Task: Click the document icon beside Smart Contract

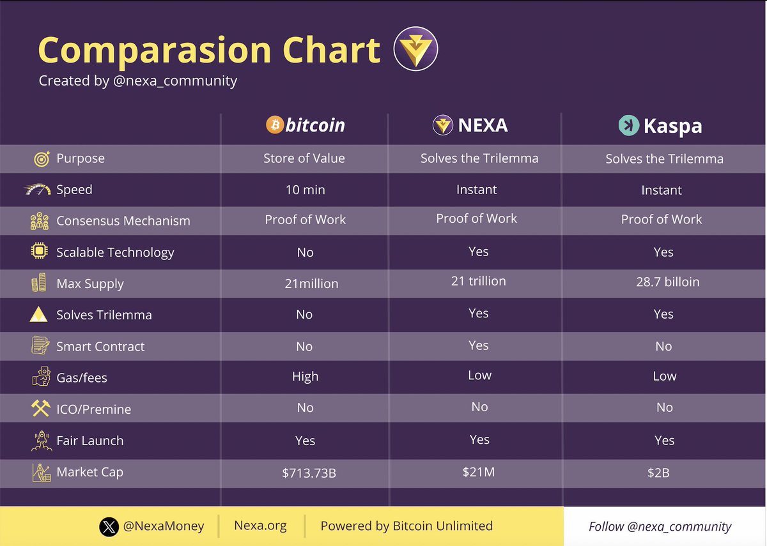Action: click(40, 346)
